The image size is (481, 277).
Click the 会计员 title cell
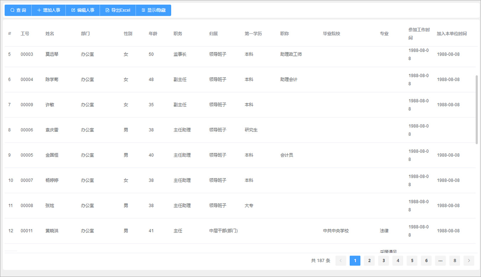point(287,155)
